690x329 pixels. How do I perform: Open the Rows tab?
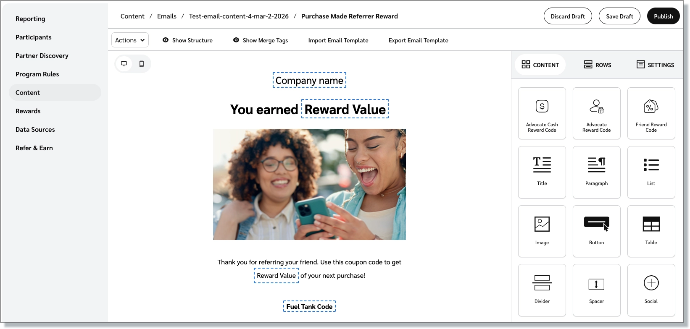(x=597, y=65)
